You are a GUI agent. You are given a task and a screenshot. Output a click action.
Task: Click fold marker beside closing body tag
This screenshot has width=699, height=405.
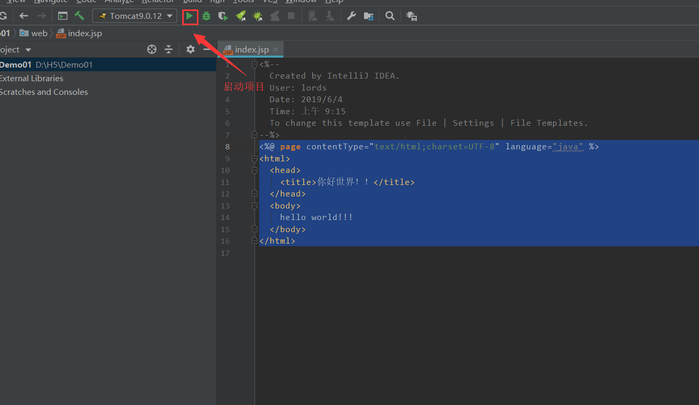pos(254,229)
